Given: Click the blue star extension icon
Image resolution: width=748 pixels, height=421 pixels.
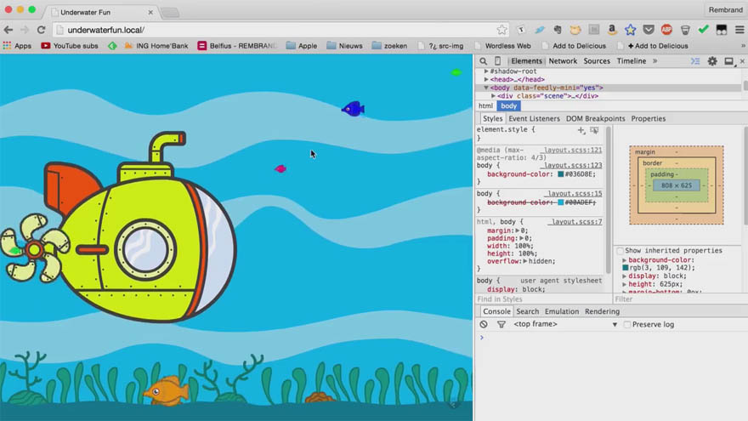Looking at the screenshot, I should (630, 30).
